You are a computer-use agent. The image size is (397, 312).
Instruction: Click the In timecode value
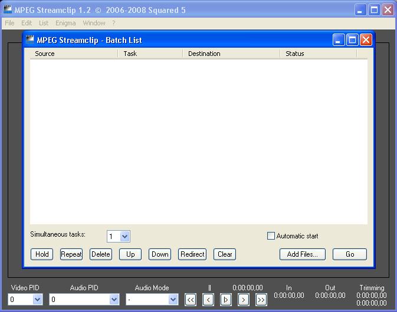[x=289, y=296]
